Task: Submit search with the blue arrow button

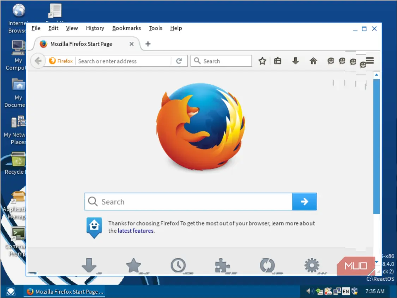Action: coord(304,202)
